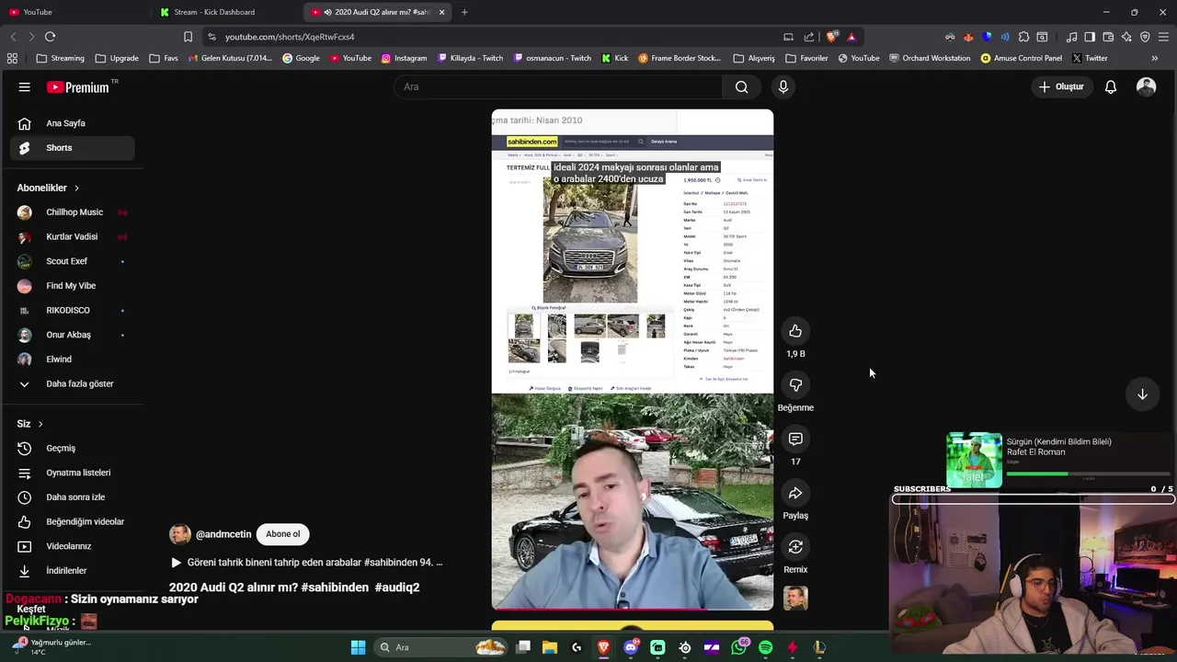Viewport: 1177px width, 662px height.
Task: Click the Oluştur create button
Action: pyautogui.click(x=1061, y=86)
